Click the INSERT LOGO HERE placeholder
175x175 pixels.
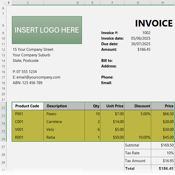[x=47, y=30]
